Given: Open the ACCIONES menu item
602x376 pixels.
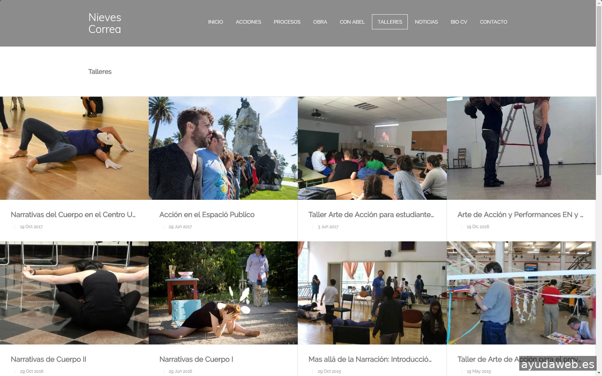Looking at the screenshot, I should [x=248, y=22].
